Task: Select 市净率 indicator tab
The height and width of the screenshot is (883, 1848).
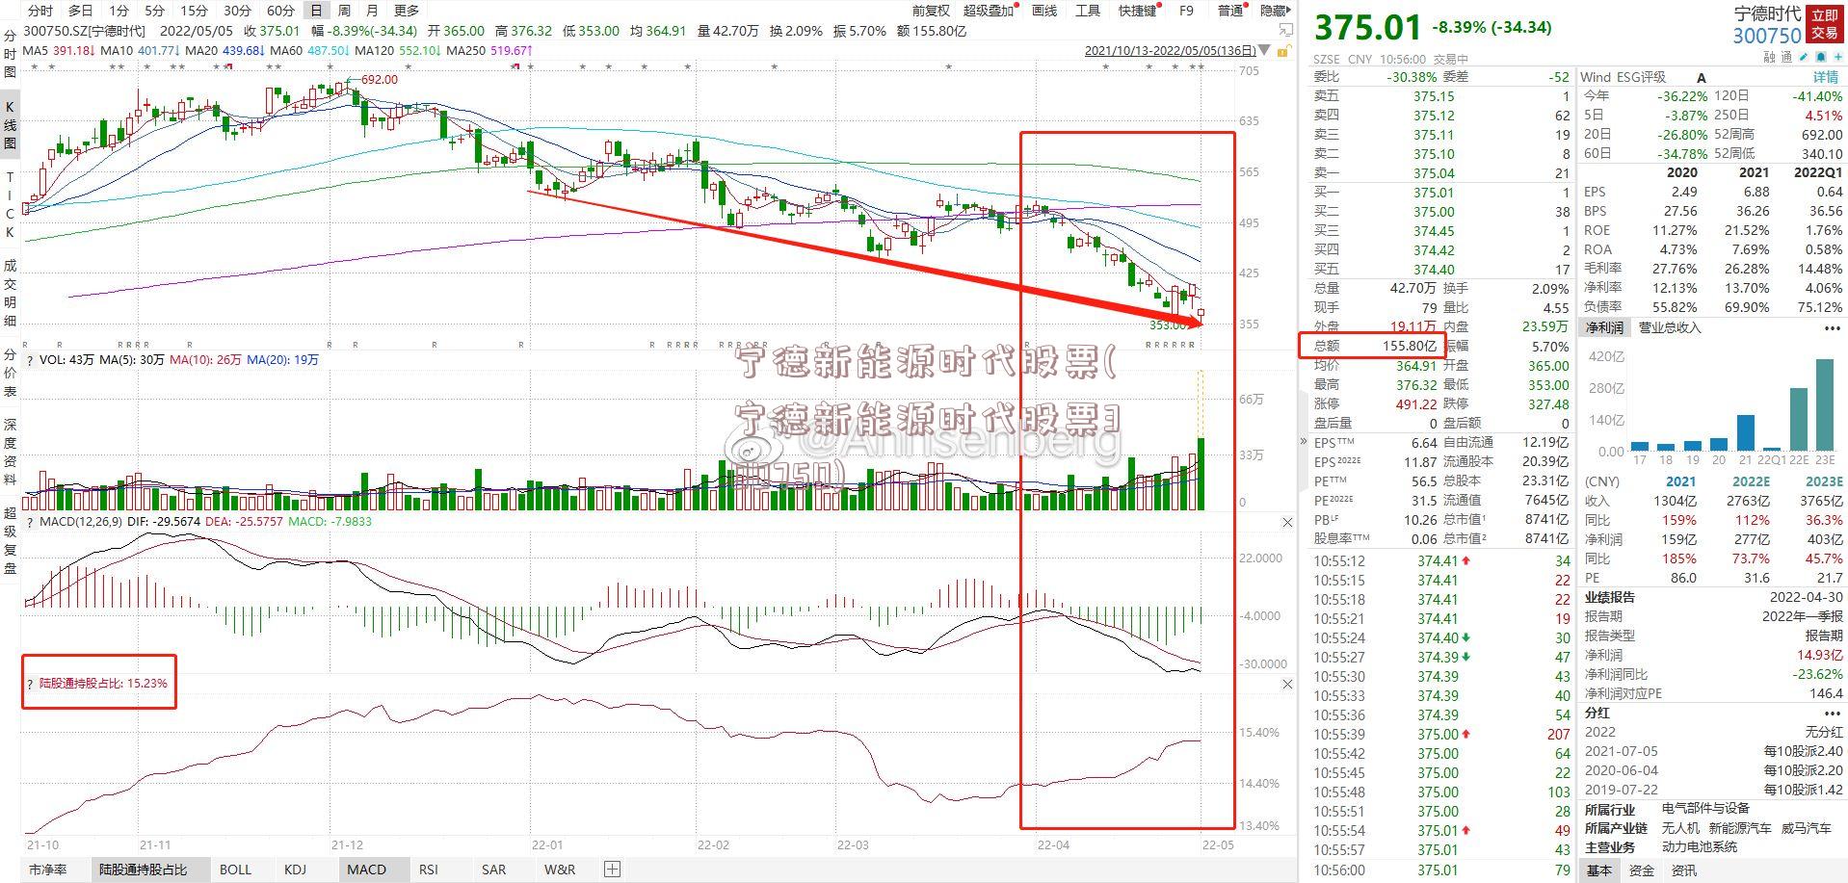Action: coord(48,870)
